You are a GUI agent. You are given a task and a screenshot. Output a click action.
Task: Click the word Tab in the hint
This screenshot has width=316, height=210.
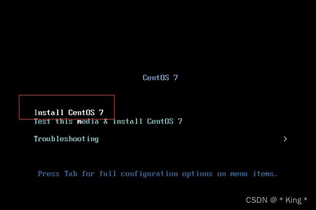pos(71,174)
